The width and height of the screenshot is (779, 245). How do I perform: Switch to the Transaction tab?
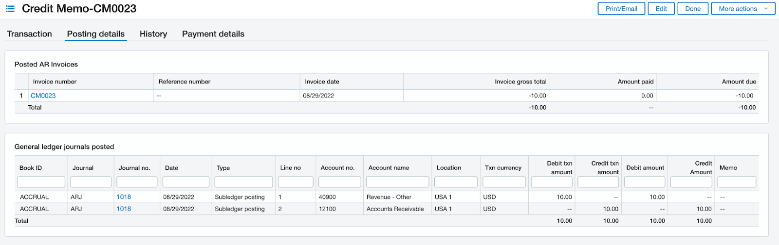29,34
